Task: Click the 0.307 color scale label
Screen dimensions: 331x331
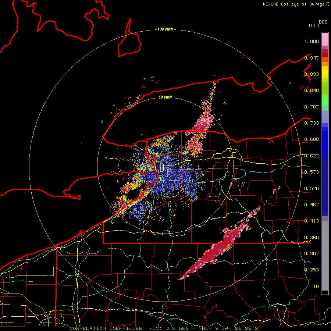Action: click(x=312, y=253)
